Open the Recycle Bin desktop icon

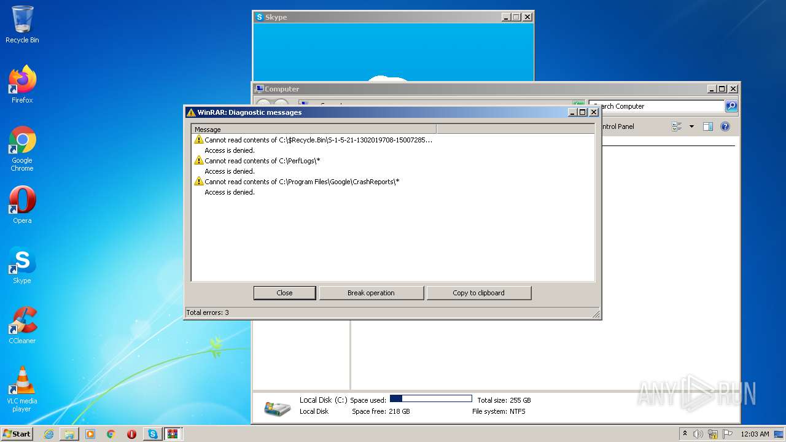coord(22,25)
